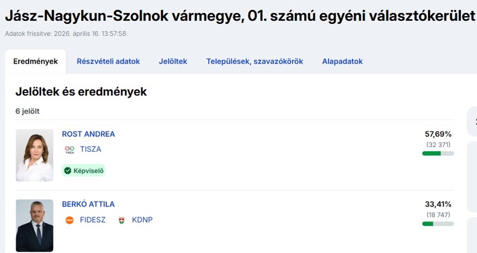Click the FIDESZ party name label

[x=92, y=220]
